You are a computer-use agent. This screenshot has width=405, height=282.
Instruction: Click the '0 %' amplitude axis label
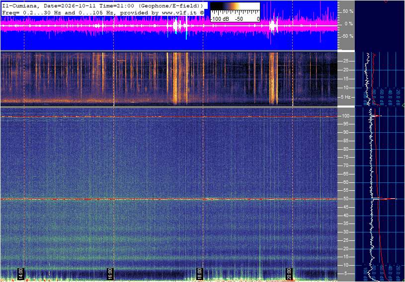pyautogui.click(x=348, y=24)
